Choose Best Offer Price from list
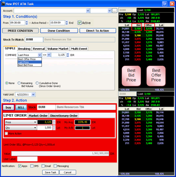Image resolution: width=176 pixels, height=177 pixels. pyautogui.click(x=30, y=59)
